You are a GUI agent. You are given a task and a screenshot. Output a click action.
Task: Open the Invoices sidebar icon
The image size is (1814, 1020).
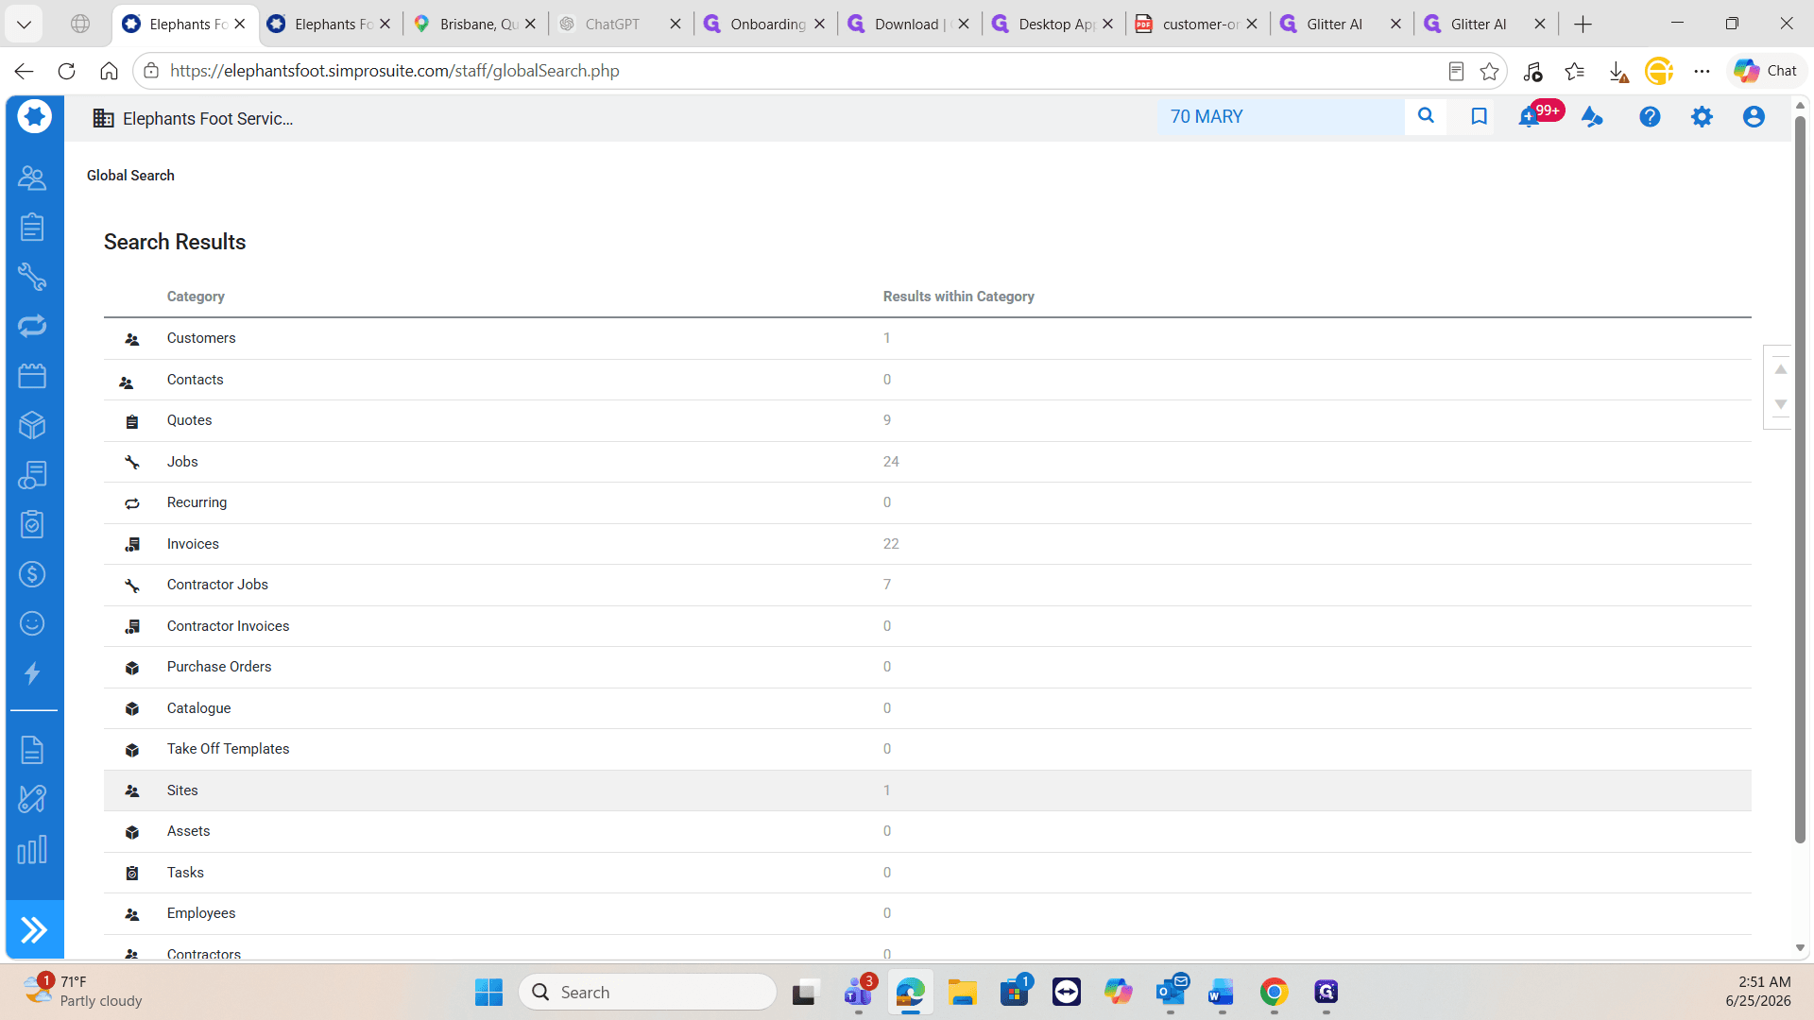click(32, 475)
